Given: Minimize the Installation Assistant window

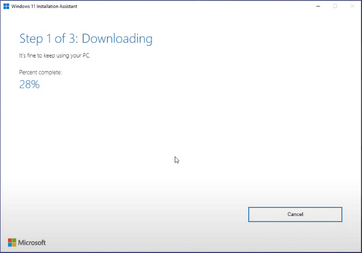Looking at the screenshot, I should tap(318, 6).
